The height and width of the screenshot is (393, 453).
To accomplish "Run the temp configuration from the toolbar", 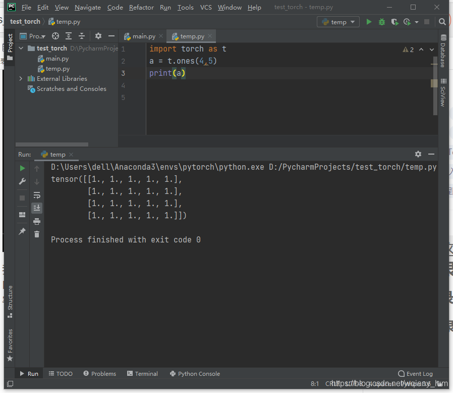I will pyautogui.click(x=369, y=22).
